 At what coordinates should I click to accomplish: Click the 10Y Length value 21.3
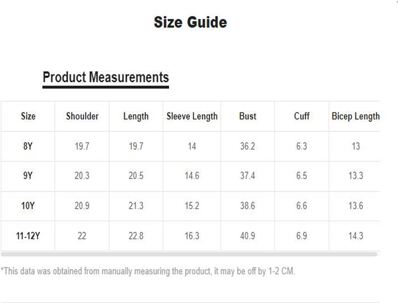tap(136, 206)
